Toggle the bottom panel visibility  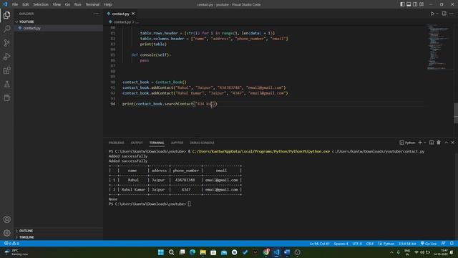coord(409,4)
